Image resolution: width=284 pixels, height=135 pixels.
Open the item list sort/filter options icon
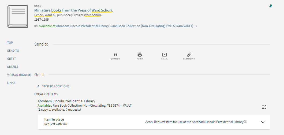(x=264, y=107)
